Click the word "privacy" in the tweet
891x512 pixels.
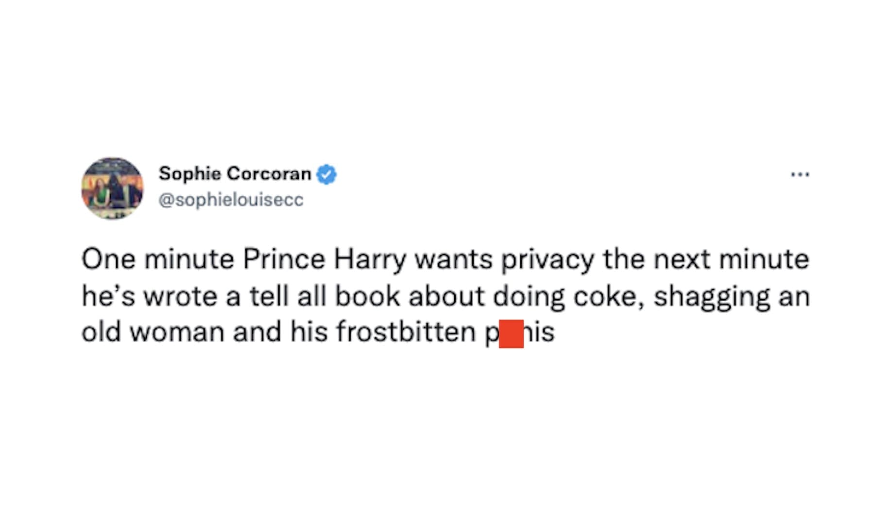click(x=548, y=260)
